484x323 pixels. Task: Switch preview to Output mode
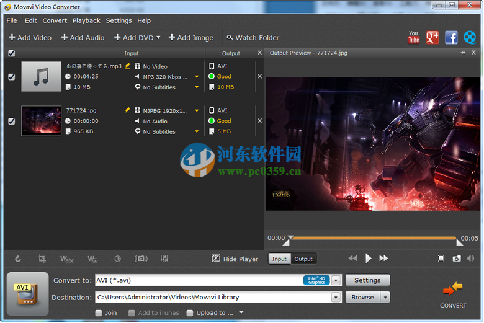303,259
